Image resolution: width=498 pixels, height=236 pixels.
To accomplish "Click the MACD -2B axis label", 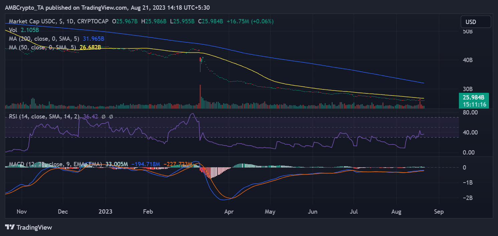I will 467,198.
